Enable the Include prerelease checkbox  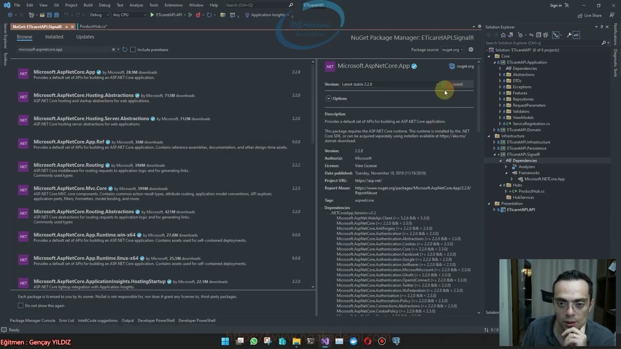pyautogui.click(x=133, y=49)
